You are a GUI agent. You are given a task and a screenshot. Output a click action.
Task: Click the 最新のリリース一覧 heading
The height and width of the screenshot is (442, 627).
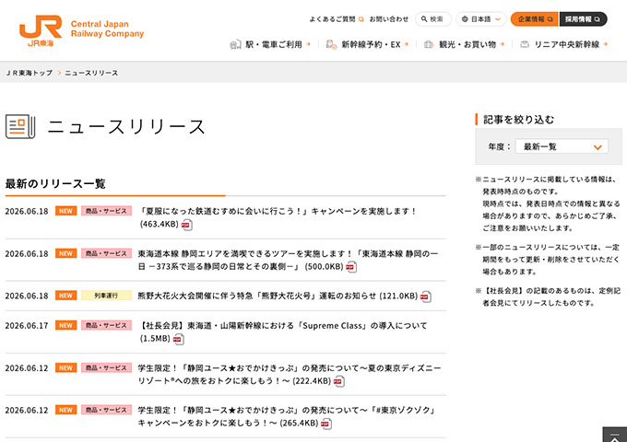click(55, 184)
